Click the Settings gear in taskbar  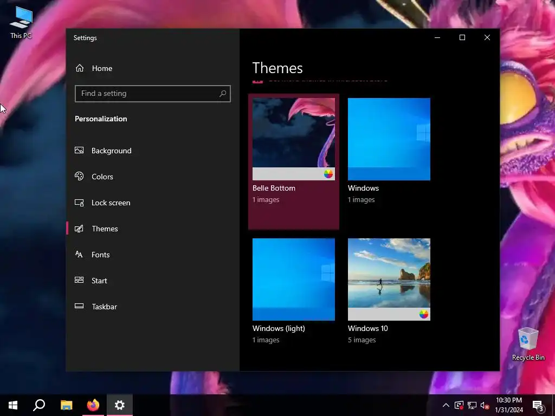click(120, 405)
